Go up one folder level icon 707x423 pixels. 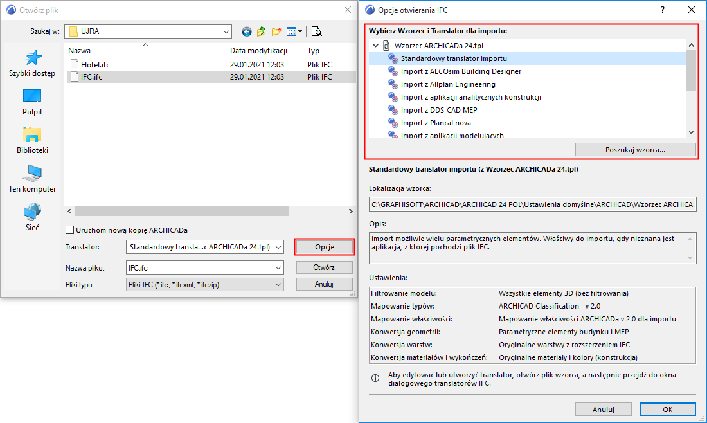(x=261, y=32)
